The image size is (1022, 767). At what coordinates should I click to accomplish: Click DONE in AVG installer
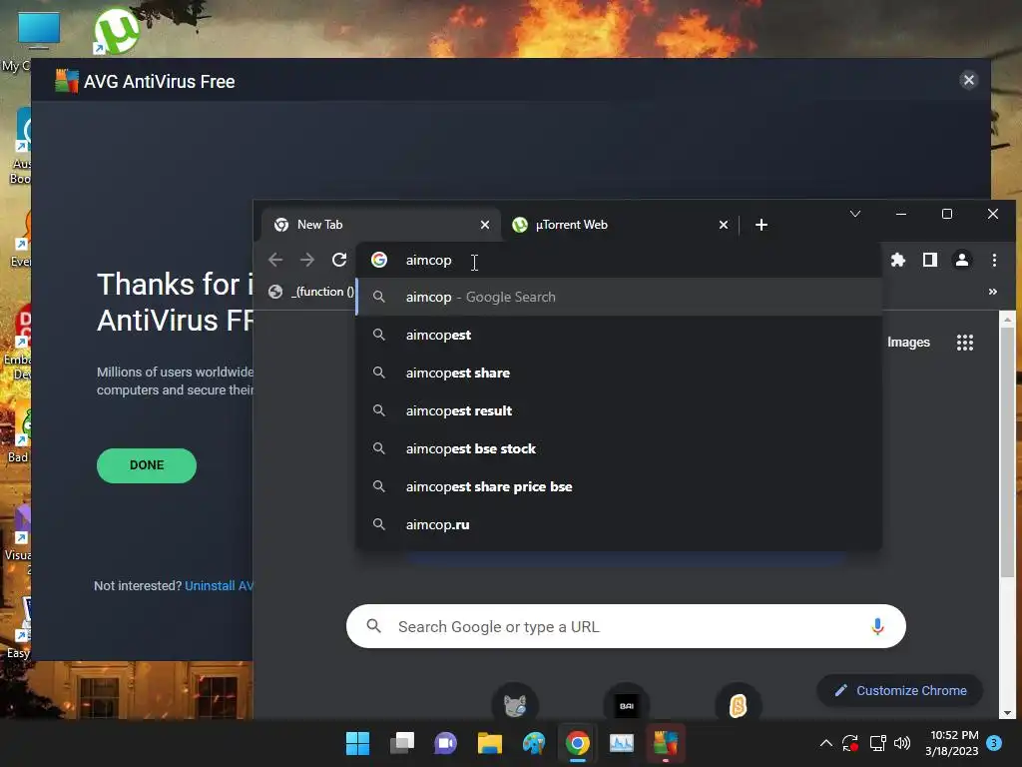coord(147,465)
